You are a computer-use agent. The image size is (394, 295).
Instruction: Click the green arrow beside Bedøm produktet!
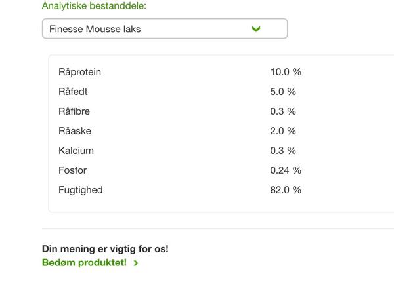(x=136, y=263)
